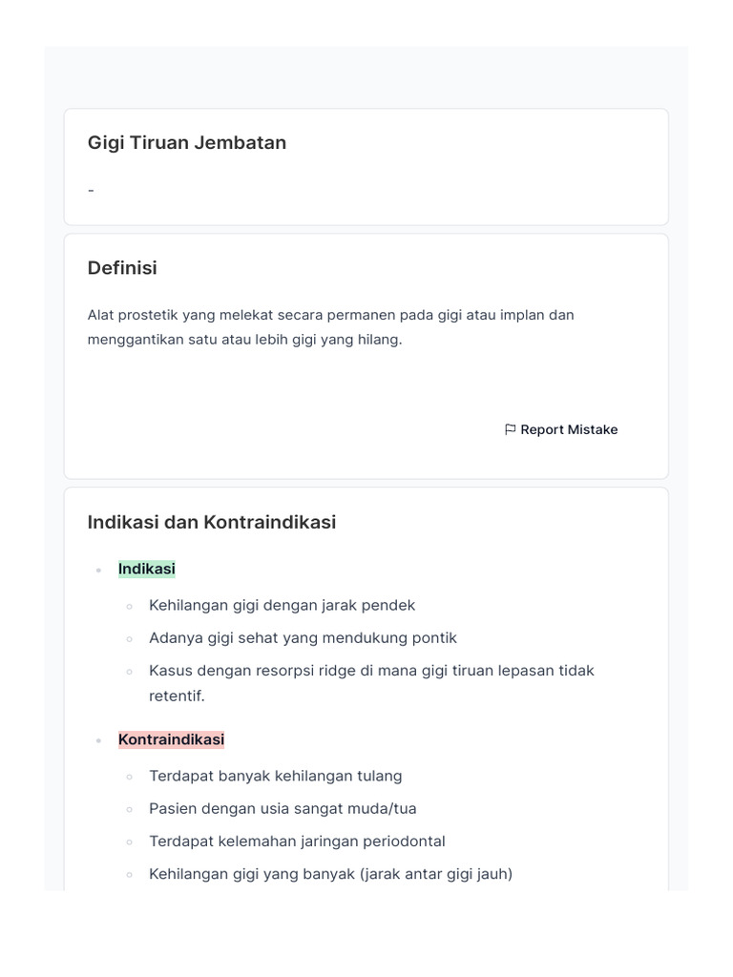
Task: Click the hollow bullet before Terdapat banyak kehilangan tulang
Action: click(x=130, y=777)
